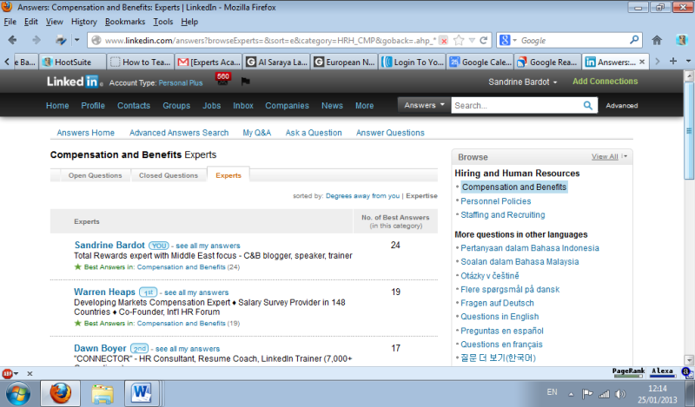This screenshot has width=695, height=407.
Task: Click the flag notifications icon in LinkedIn header
Action: point(246,82)
